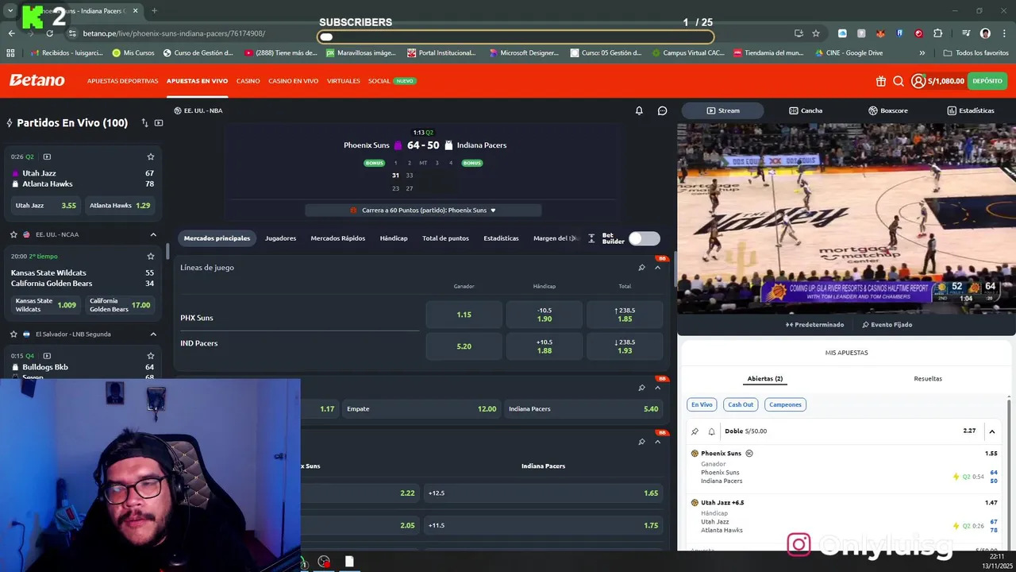This screenshot has height=572, width=1016.
Task: Click the live matches sidebar scrollbar
Action: point(167,250)
